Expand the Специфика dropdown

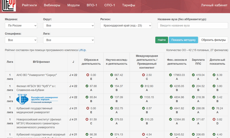point(21,40)
